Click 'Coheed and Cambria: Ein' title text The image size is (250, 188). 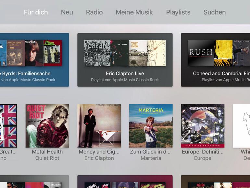221,74
